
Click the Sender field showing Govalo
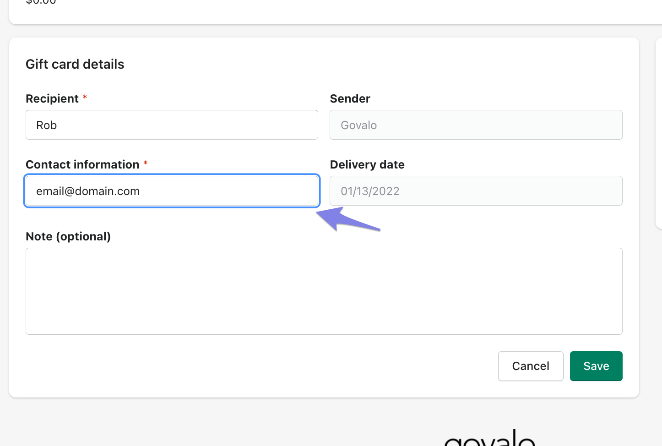476,125
